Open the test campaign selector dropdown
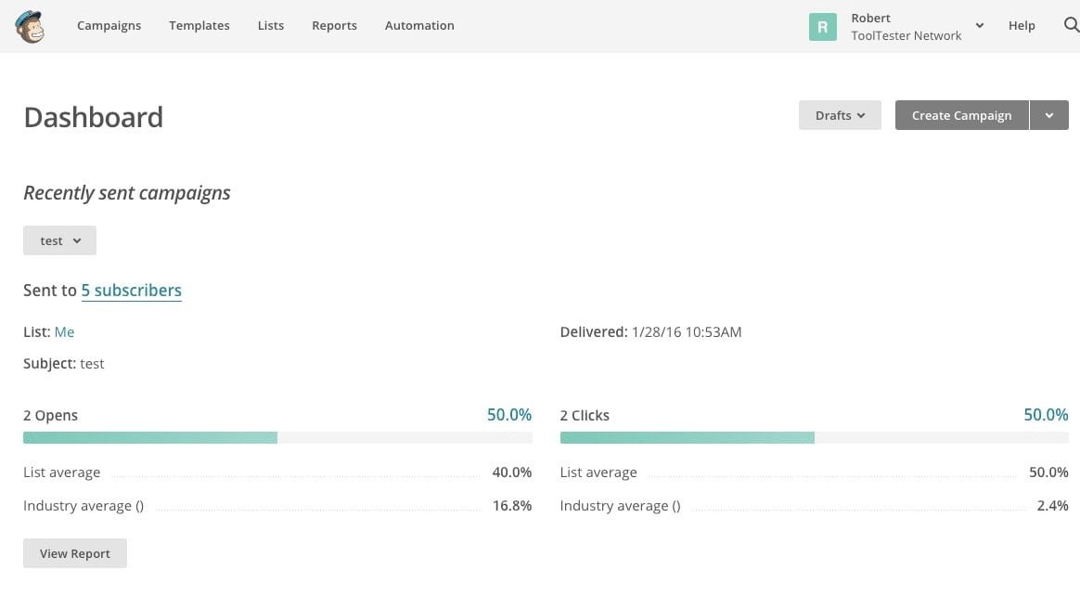This screenshot has width=1080, height=608. (x=60, y=240)
